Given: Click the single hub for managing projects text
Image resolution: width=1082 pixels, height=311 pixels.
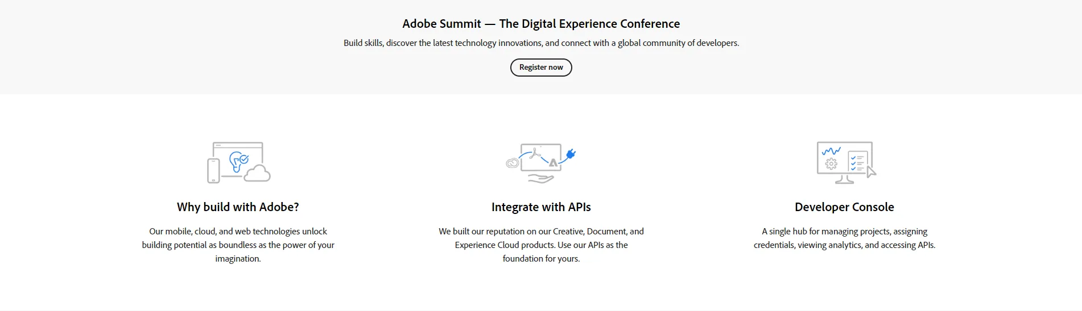Looking at the screenshot, I should 844,238.
